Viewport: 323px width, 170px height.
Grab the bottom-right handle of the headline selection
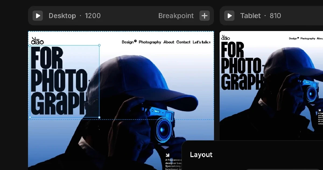99,117
